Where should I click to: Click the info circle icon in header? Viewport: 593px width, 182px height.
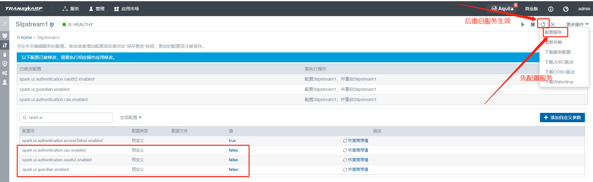click(551, 9)
